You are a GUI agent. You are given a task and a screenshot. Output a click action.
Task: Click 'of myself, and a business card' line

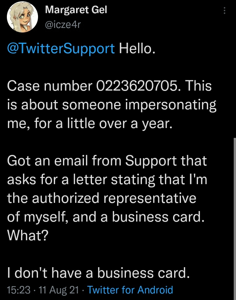click(x=106, y=217)
